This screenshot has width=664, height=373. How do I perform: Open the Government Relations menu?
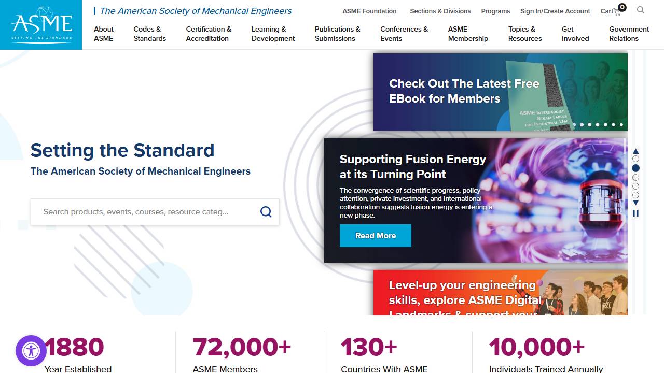[x=629, y=34]
